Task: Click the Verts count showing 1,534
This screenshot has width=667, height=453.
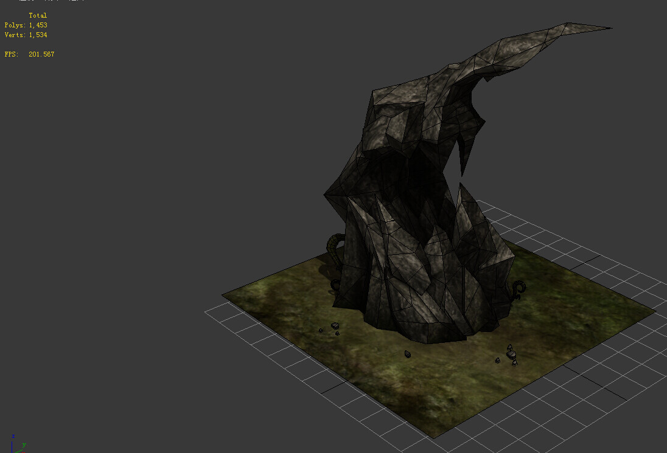Action: click(26, 35)
